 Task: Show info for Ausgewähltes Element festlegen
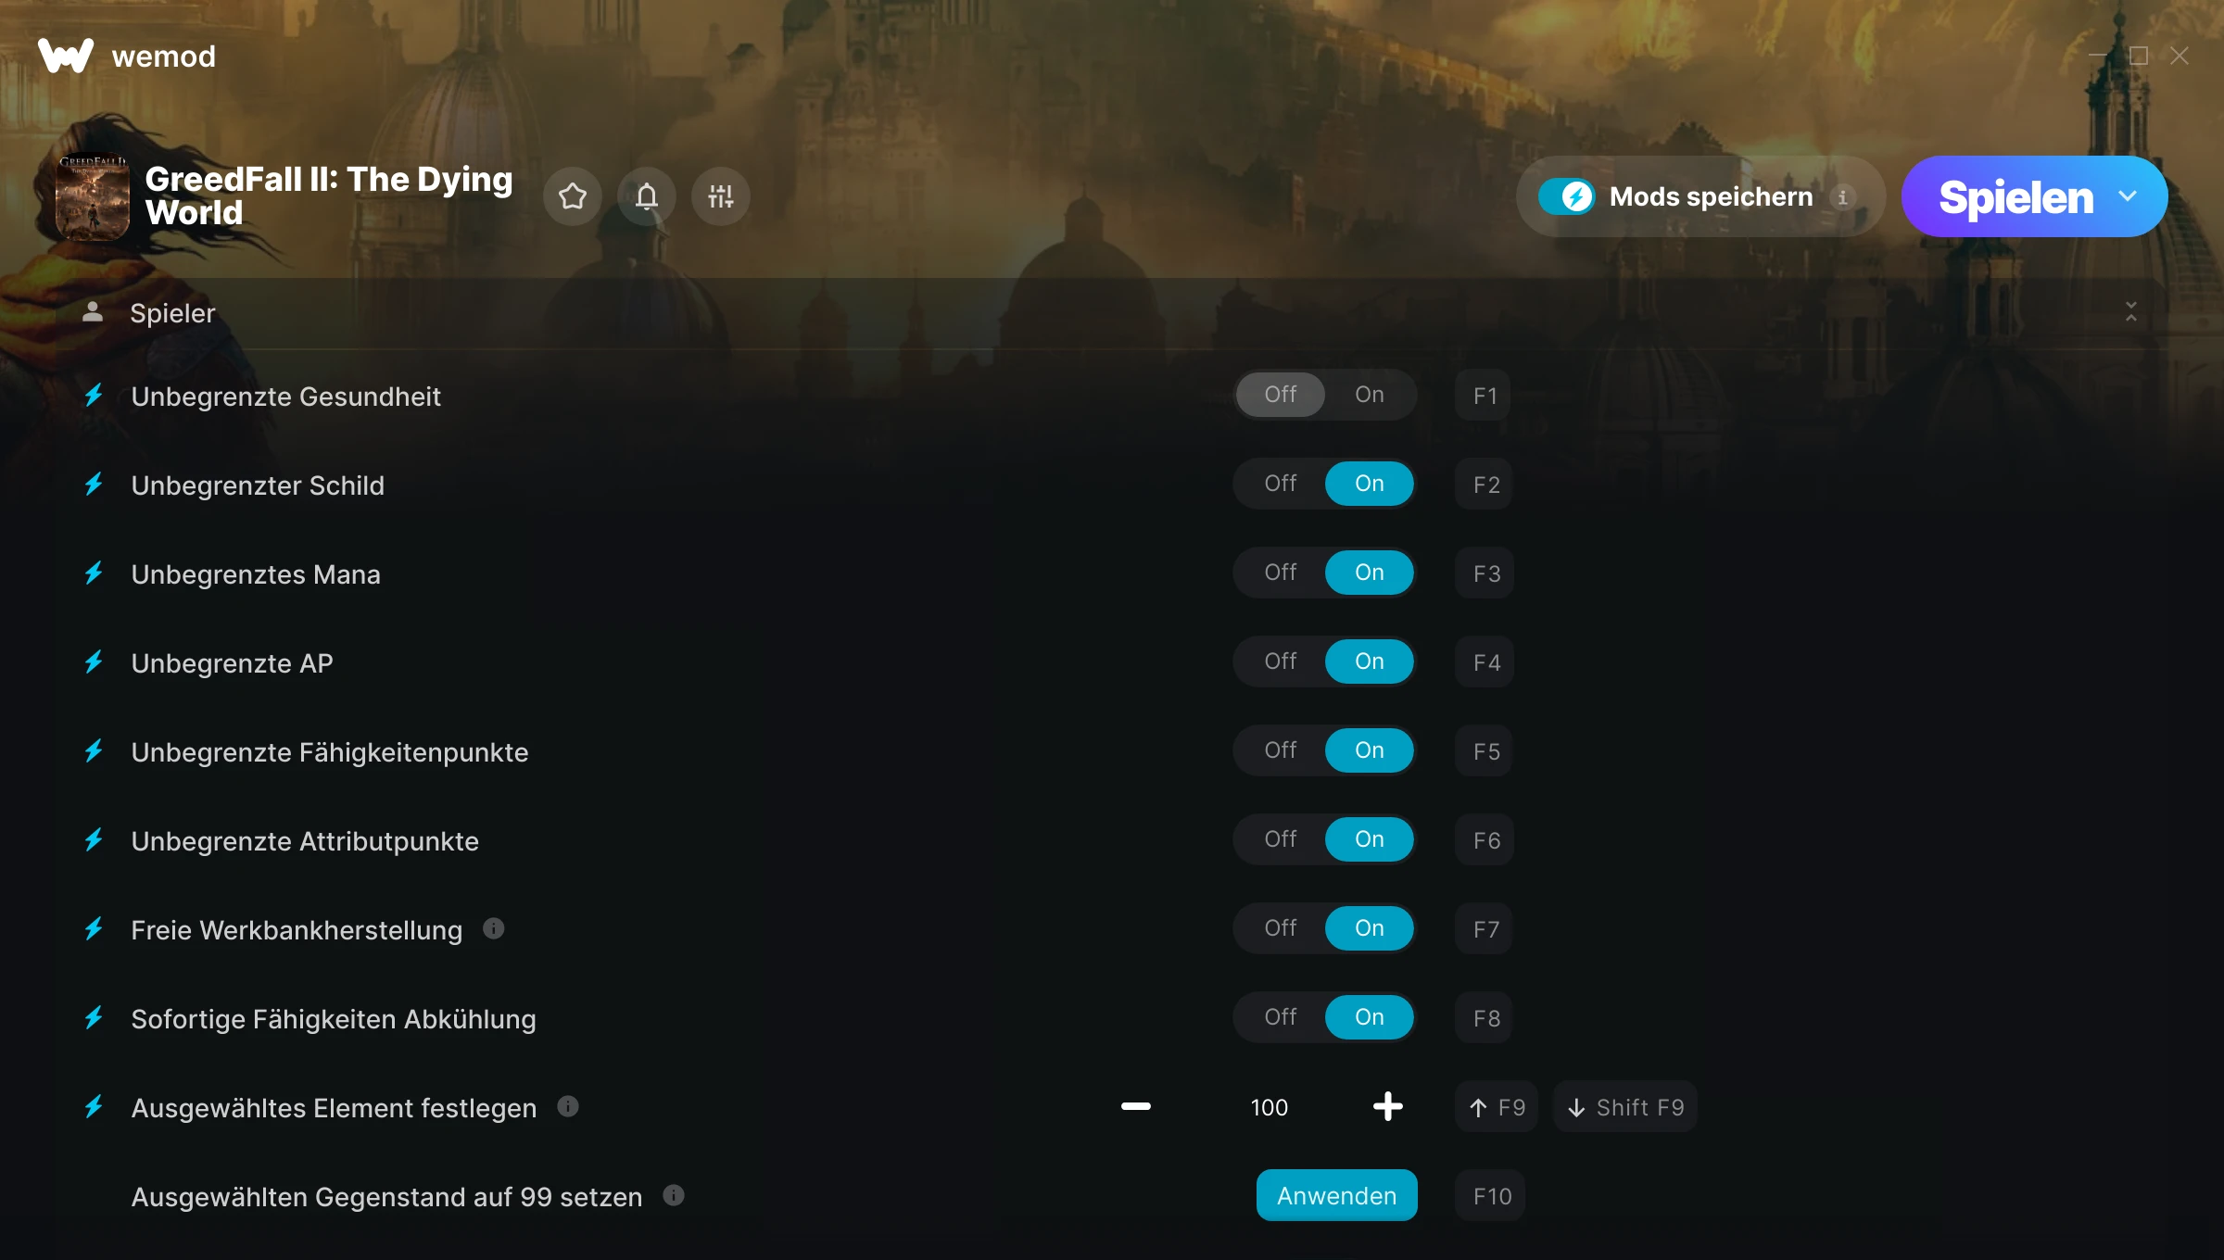[x=568, y=1106]
